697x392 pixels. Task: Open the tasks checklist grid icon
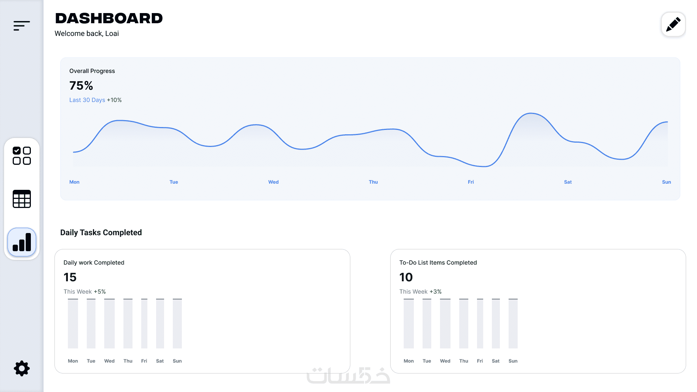coord(22,156)
